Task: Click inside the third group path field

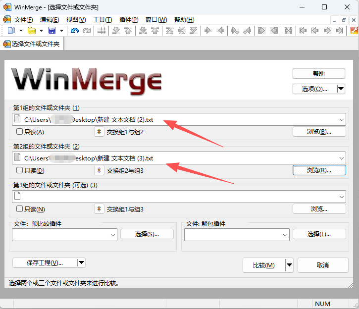Action: pyautogui.click(x=173, y=197)
